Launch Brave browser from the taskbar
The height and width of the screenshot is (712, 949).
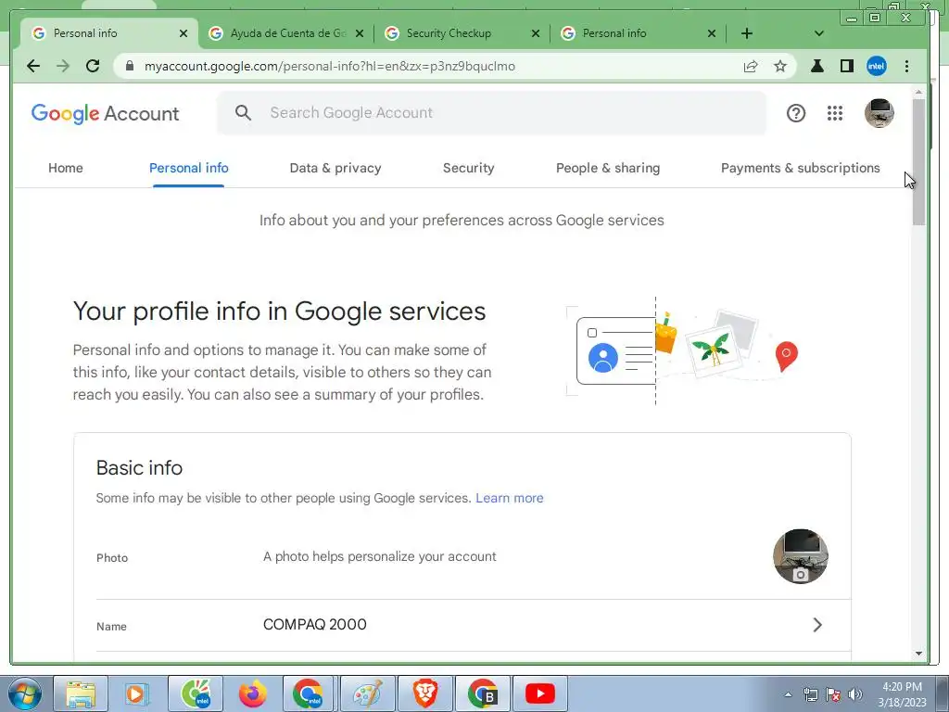[424, 693]
